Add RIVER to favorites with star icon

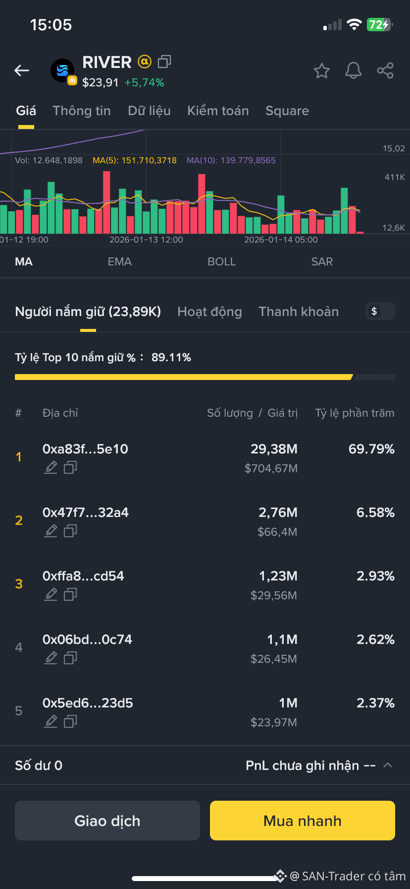322,71
